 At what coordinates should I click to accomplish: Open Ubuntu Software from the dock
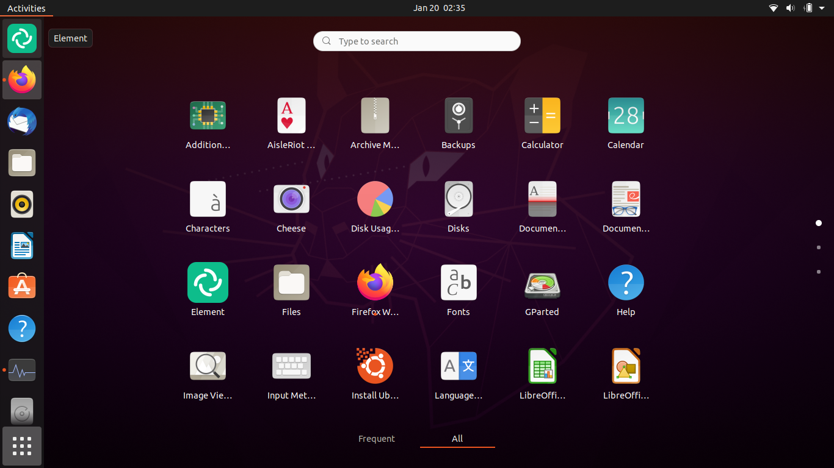[22, 287]
